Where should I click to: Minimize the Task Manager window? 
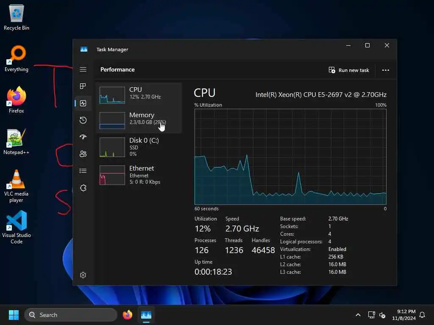tap(348, 45)
